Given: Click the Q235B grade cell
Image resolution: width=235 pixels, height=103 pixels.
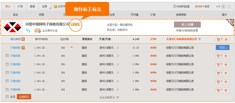Looking at the screenshot, I should coord(65,39).
